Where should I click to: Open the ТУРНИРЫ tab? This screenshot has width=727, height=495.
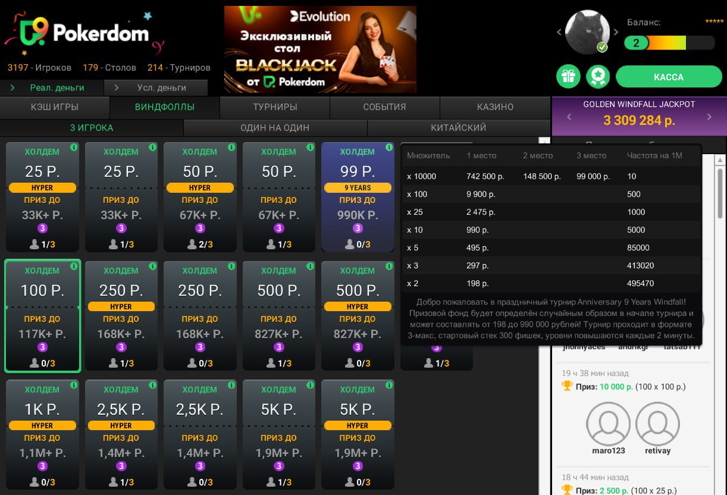275,107
